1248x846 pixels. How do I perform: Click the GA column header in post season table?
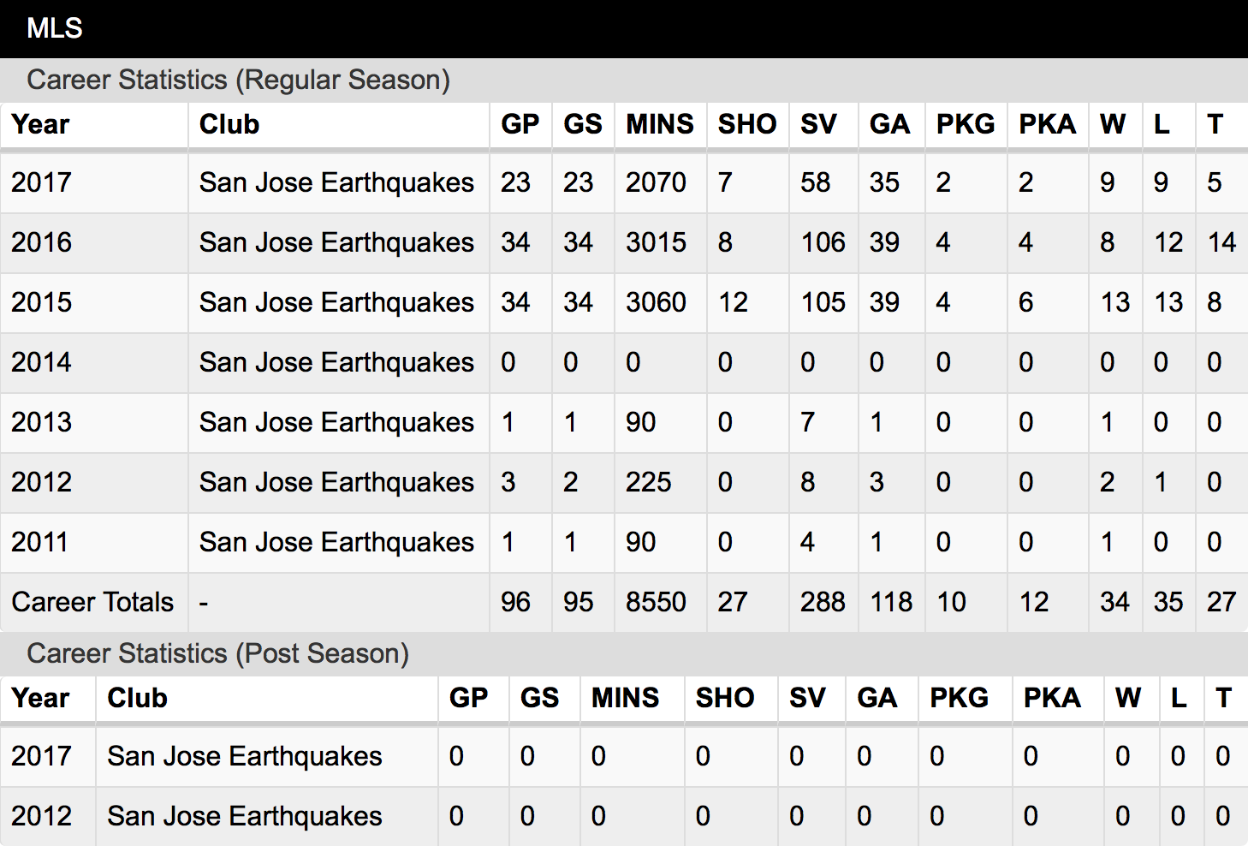click(877, 698)
